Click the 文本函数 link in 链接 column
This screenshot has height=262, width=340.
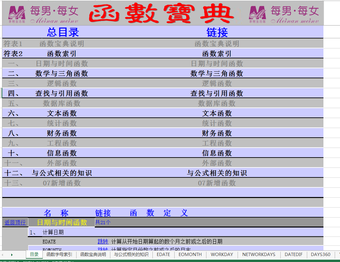point(217,113)
